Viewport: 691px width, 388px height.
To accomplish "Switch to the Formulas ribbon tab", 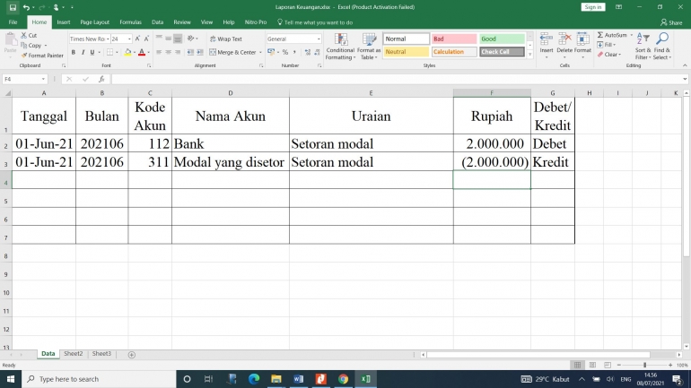I will click(130, 22).
